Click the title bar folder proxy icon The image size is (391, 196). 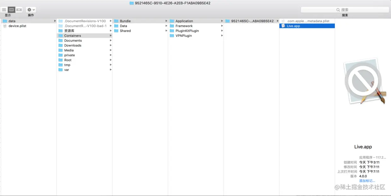pos(131,3)
